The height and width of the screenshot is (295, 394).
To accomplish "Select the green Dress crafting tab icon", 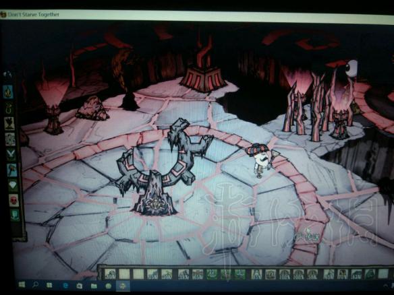I will (x=15, y=216).
